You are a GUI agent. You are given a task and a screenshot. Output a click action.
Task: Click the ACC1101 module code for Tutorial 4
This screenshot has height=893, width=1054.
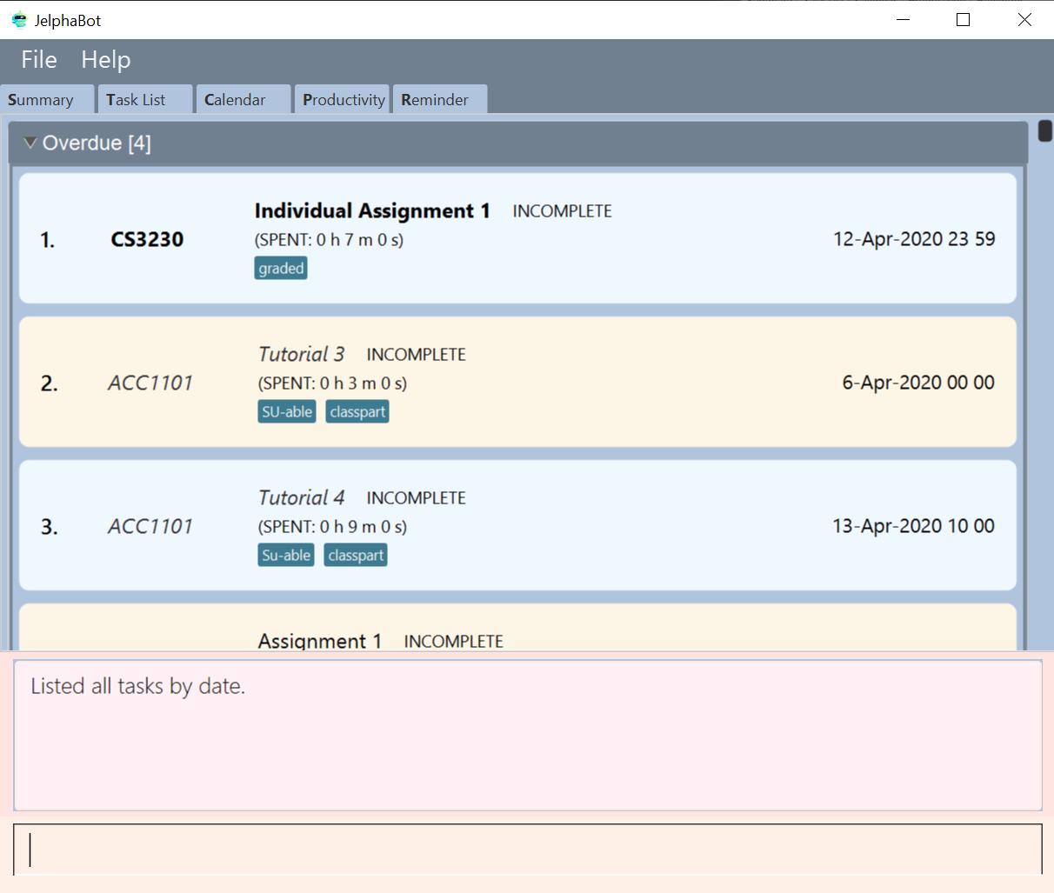[x=150, y=527]
